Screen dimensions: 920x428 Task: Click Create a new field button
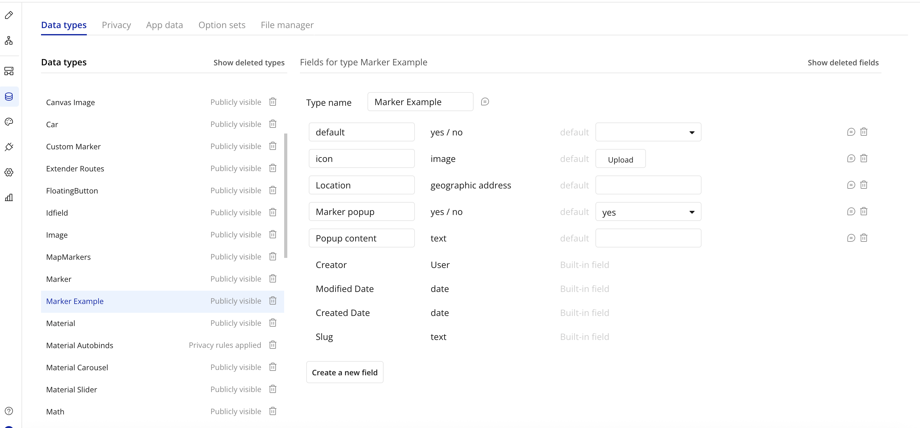(x=344, y=372)
